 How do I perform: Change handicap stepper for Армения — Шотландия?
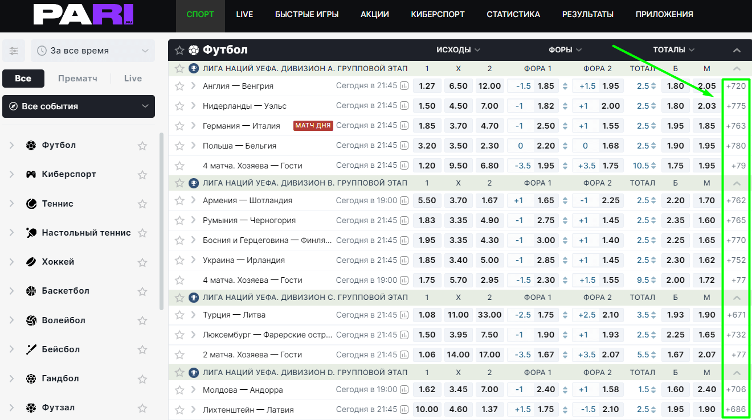tap(565, 201)
